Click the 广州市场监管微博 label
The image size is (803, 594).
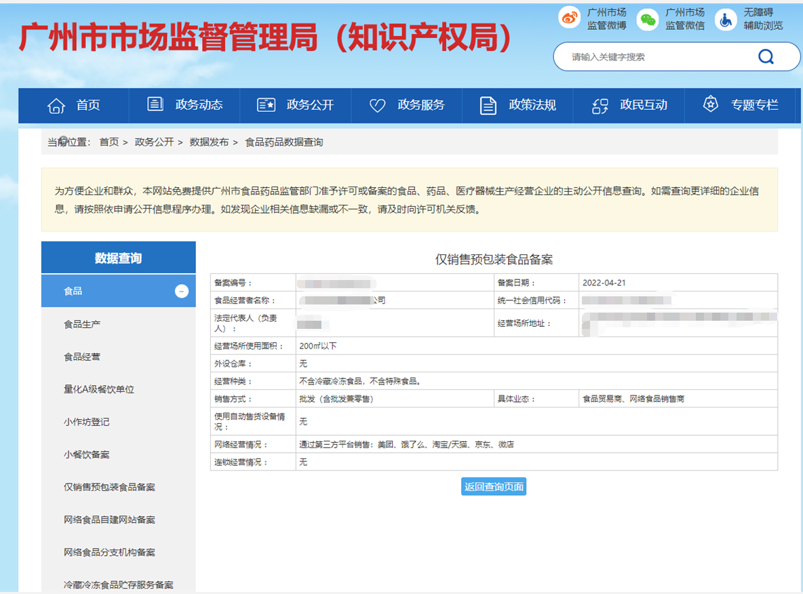tap(606, 19)
